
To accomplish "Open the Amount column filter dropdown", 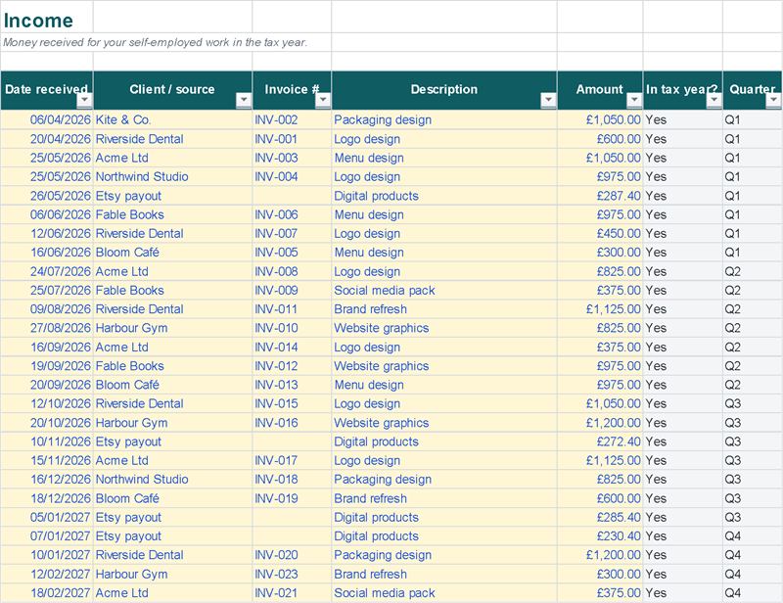I will (634, 100).
